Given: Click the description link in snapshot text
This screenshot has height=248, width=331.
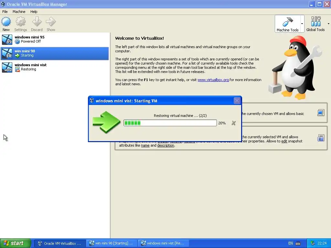Looking at the screenshot, I should pos(166,145).
